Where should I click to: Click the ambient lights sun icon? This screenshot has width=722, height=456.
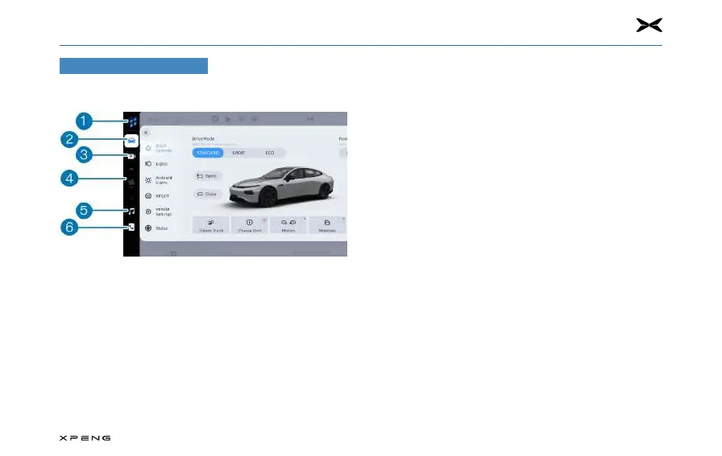tap(148, 180)
